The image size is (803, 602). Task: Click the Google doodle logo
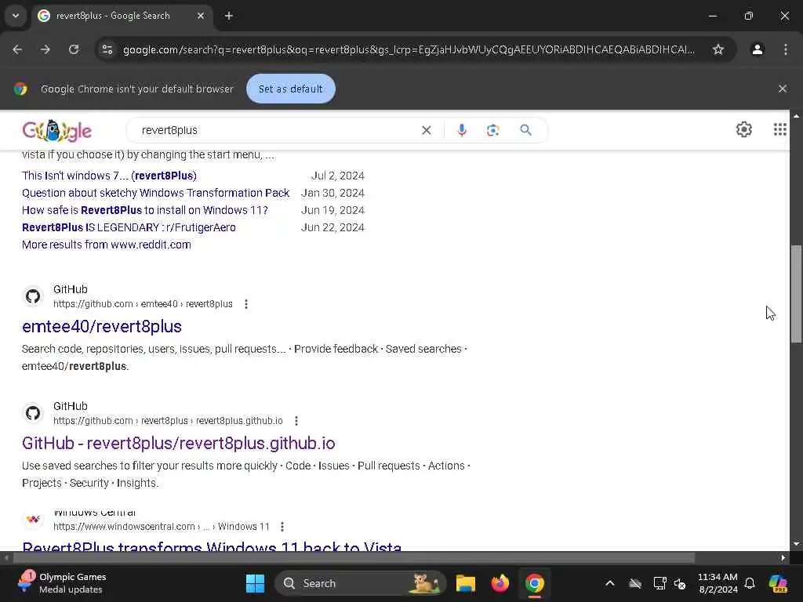56,131
